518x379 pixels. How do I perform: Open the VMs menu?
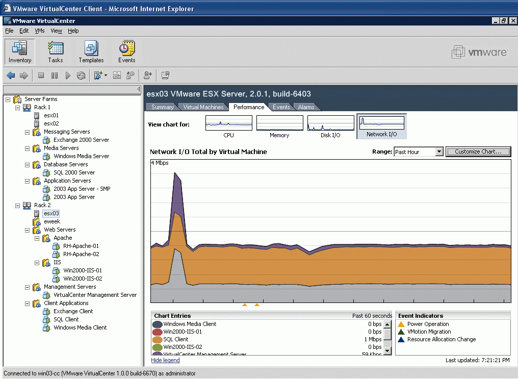click(40, 31)
